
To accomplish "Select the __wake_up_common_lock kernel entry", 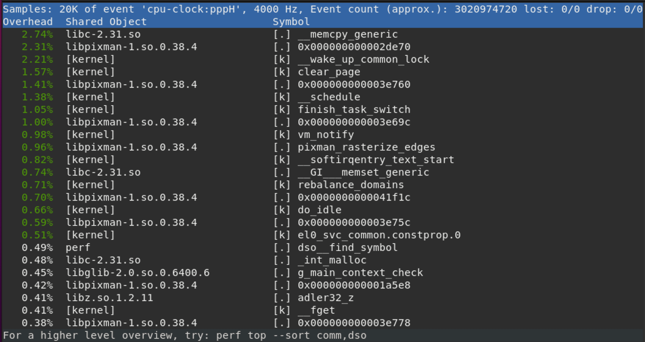I will pos(322,59).
